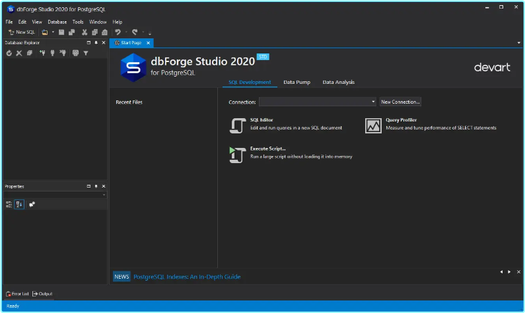525x313 pixels.
Task: Open news link PostgreSQL Indexes: An In-Depth Guide
Action: tap(187, 277)
